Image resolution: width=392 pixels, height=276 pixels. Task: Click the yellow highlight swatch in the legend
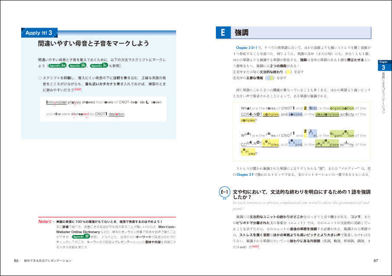(x=289, y=72)
